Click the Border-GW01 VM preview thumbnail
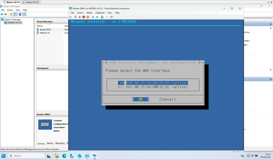Screen dimensions: 273x160 [x=45, y=124]
